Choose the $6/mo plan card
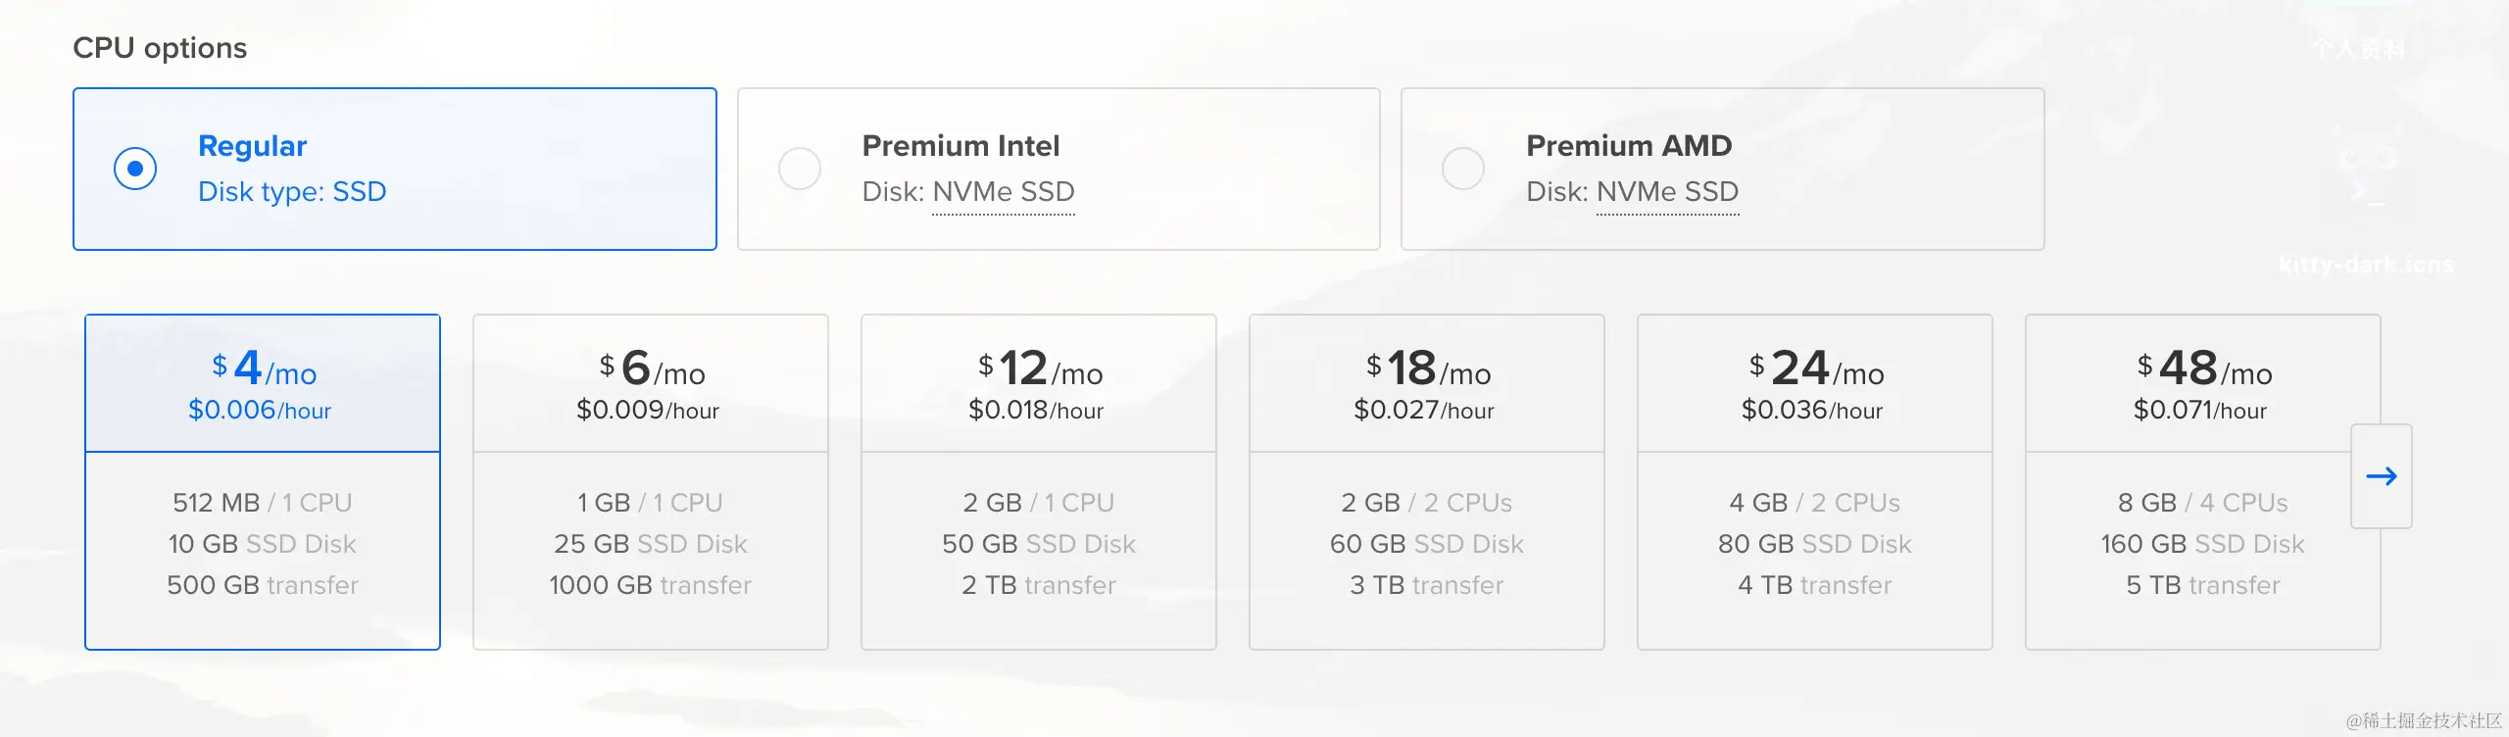 651,482
